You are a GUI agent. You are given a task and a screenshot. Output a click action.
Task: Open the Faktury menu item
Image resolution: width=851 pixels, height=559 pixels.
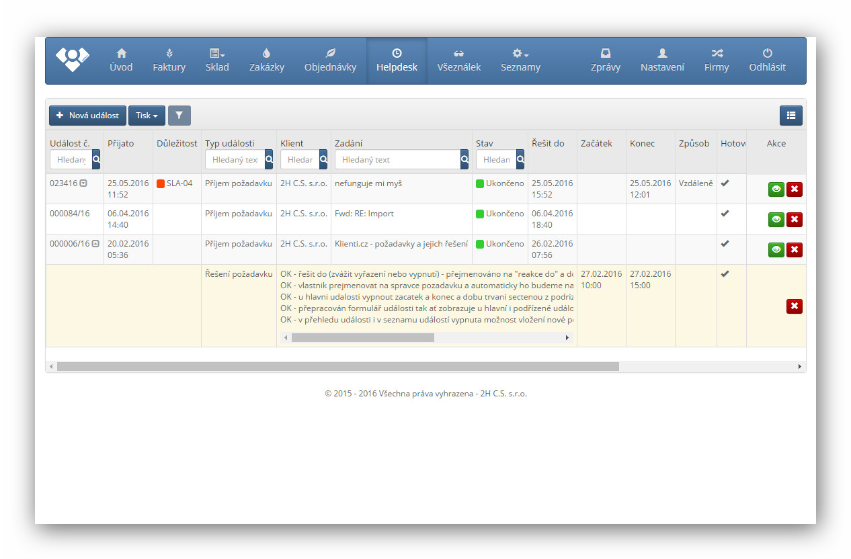pyautogui.click(x=169, y=60)
